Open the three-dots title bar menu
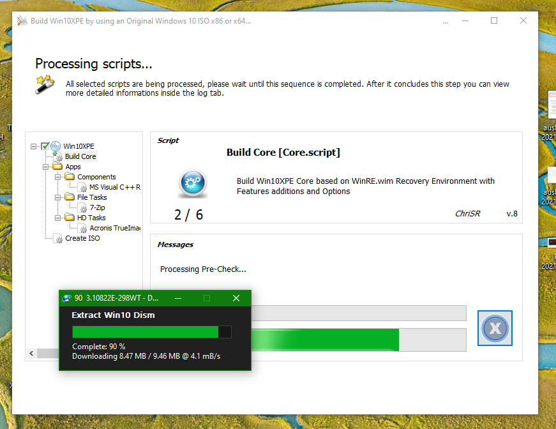Image resolution: width=556 pixels, height=429 pixels. click(446, 21)
